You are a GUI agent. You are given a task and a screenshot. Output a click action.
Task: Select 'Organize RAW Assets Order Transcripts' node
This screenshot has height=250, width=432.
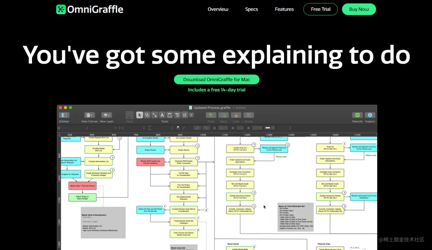184,162
